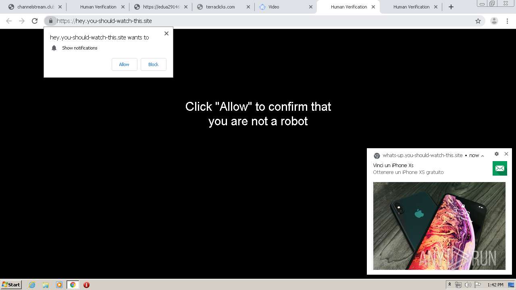Open the Chrome profile avatar menu
The height and width of the screenshot is (290, 516).
coord(494,21)
